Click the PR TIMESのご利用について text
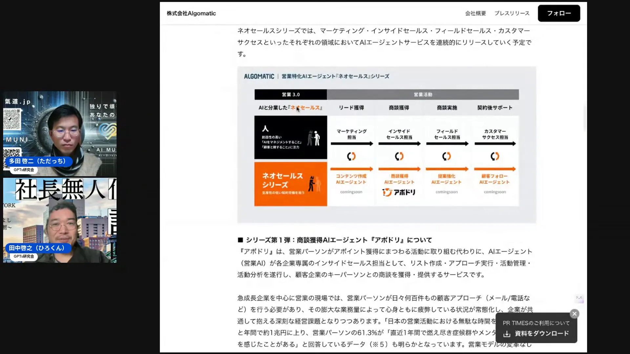 536,323
